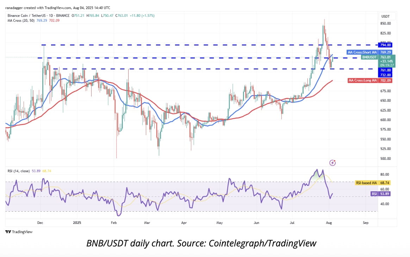Viewport: 410px width, 257px height.
Task: Click the 761.00 price level label
Action: click(385, 70)
